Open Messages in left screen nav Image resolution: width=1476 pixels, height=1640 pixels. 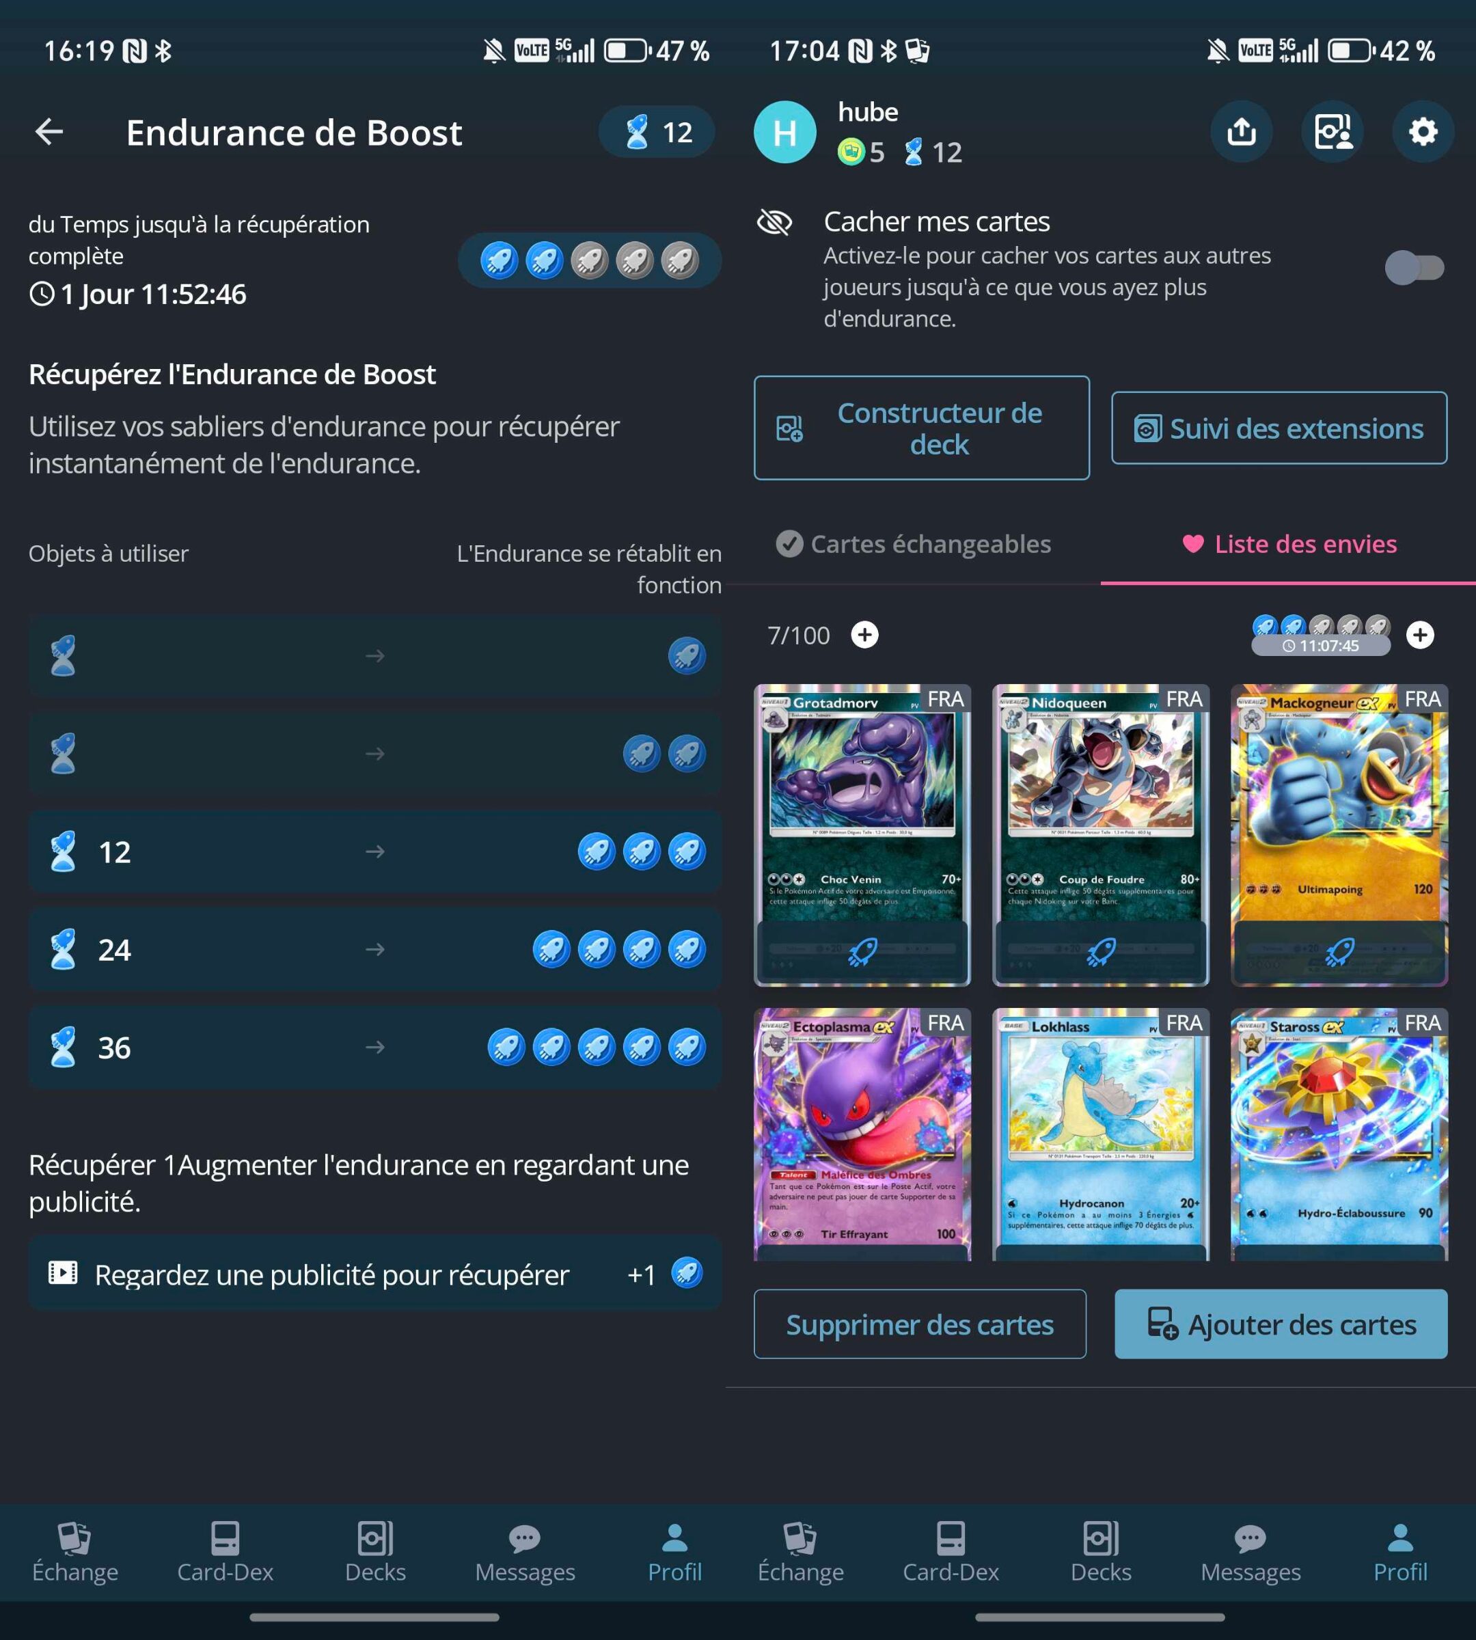pyautogui.click(x=525, y=1553)
